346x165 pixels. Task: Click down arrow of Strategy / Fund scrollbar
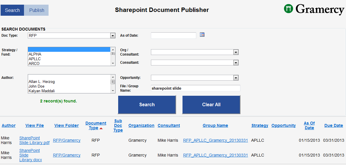pyautogui.click(x=113, y=63)
